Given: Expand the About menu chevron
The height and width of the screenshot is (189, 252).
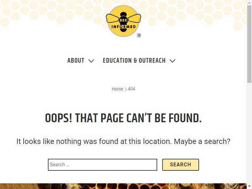Looking at the screenshot, I should pyautogui.click(x=91, y=61).
